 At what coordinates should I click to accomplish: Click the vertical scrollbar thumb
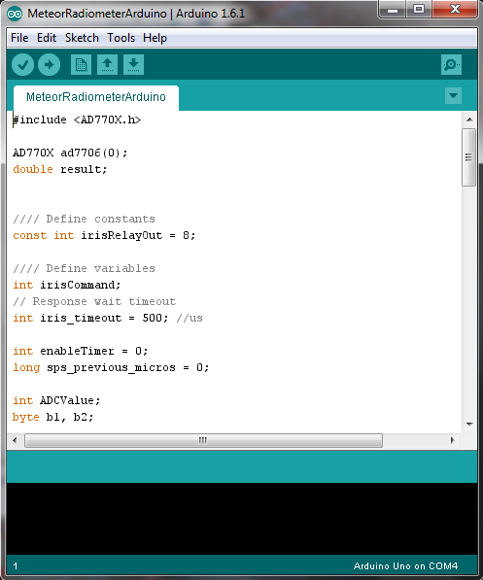pos(469,157)
